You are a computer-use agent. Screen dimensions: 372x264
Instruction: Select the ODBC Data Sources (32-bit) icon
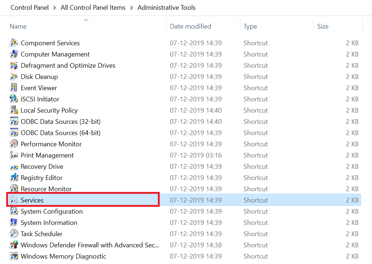(x=14, y=121)
